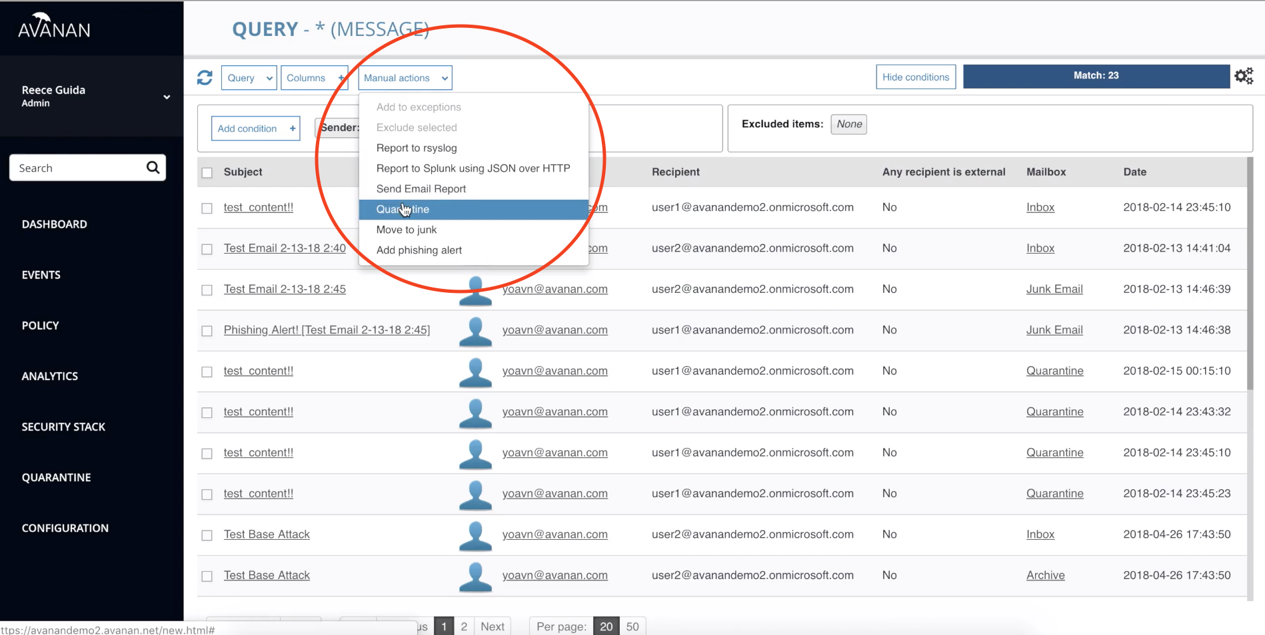Open the Add condition dropdown

256,128
